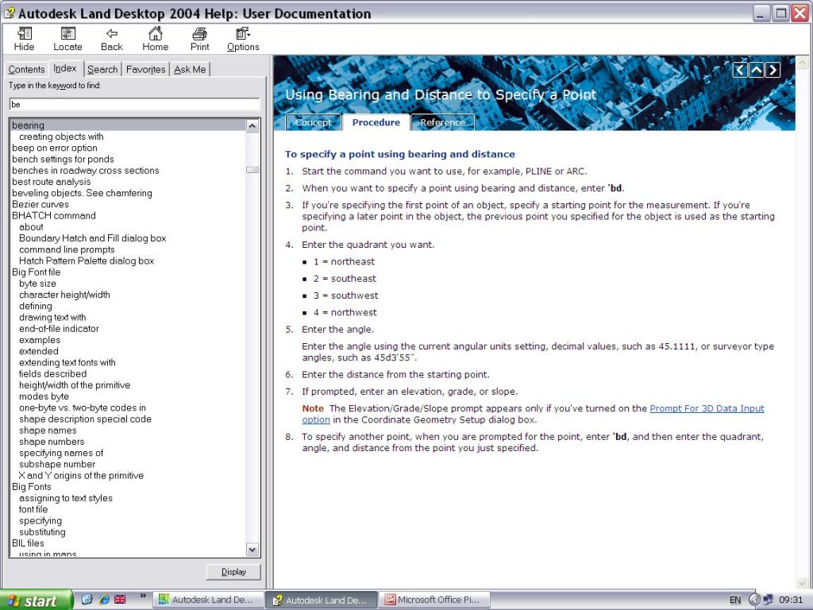Select the Procedure topic tab
Screen dimensions: 813x610
[x=376, y=122]
